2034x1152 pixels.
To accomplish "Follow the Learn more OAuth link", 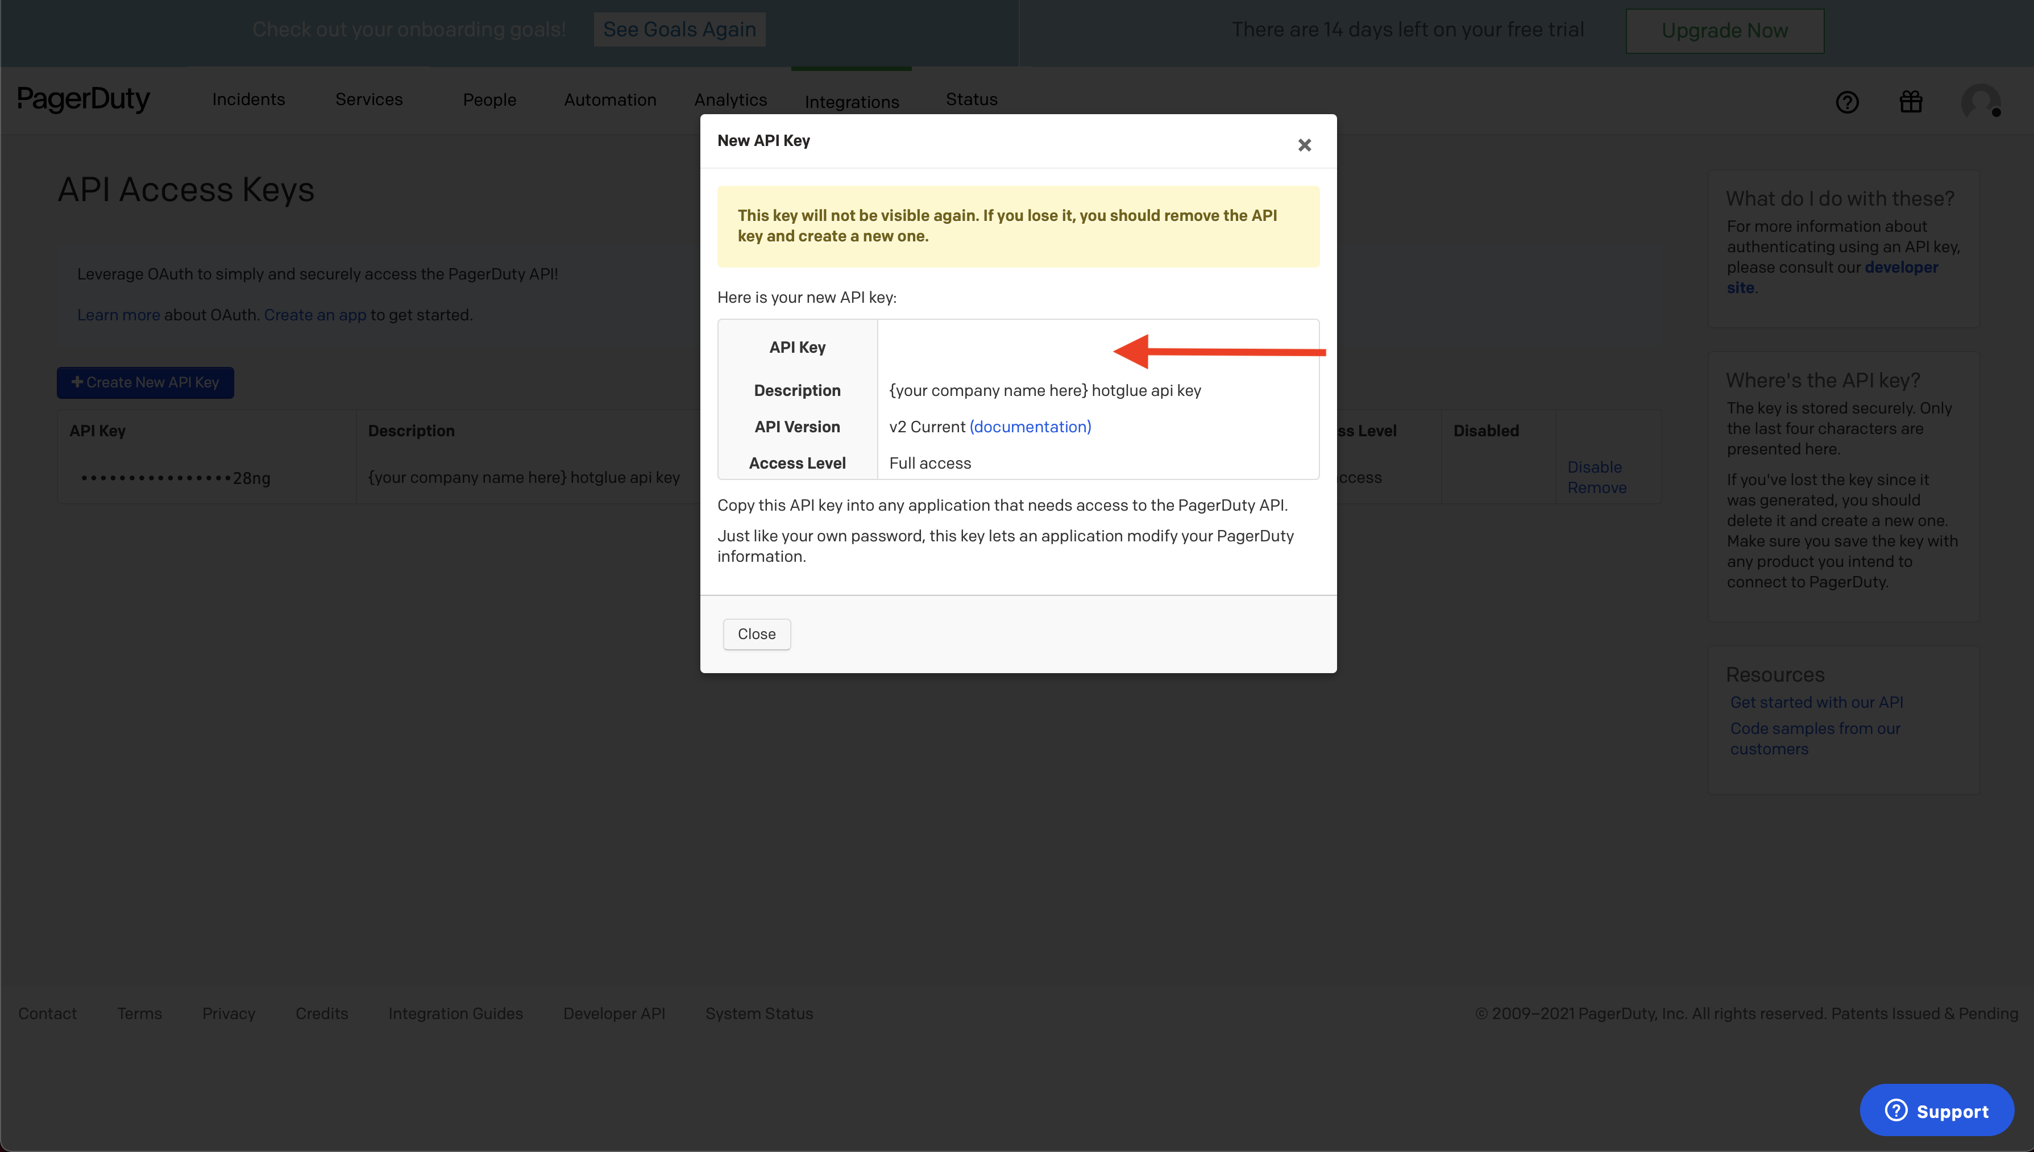I will pyautogui.click(x=118, y=315).
